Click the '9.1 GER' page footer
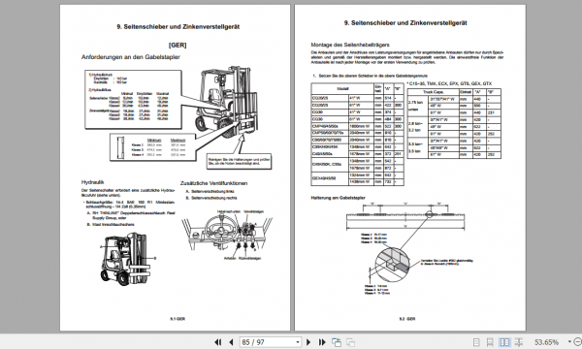The height and width of the screenshot is (349, 582). 178,319
